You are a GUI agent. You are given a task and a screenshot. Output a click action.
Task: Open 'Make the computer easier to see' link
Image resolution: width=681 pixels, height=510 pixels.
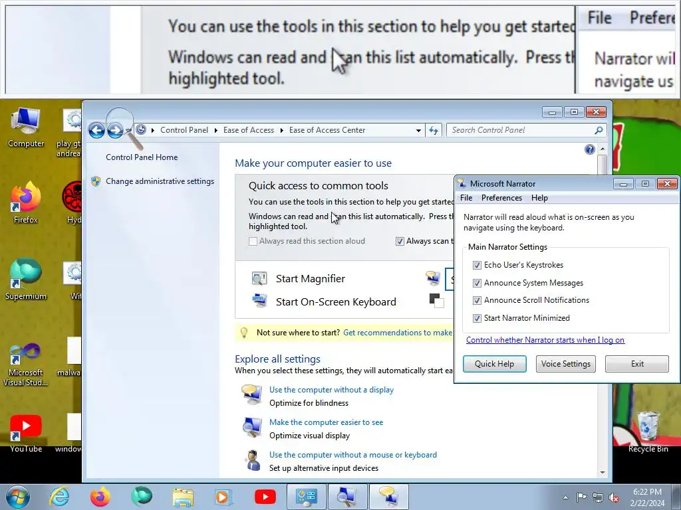[x=326, y=422]
